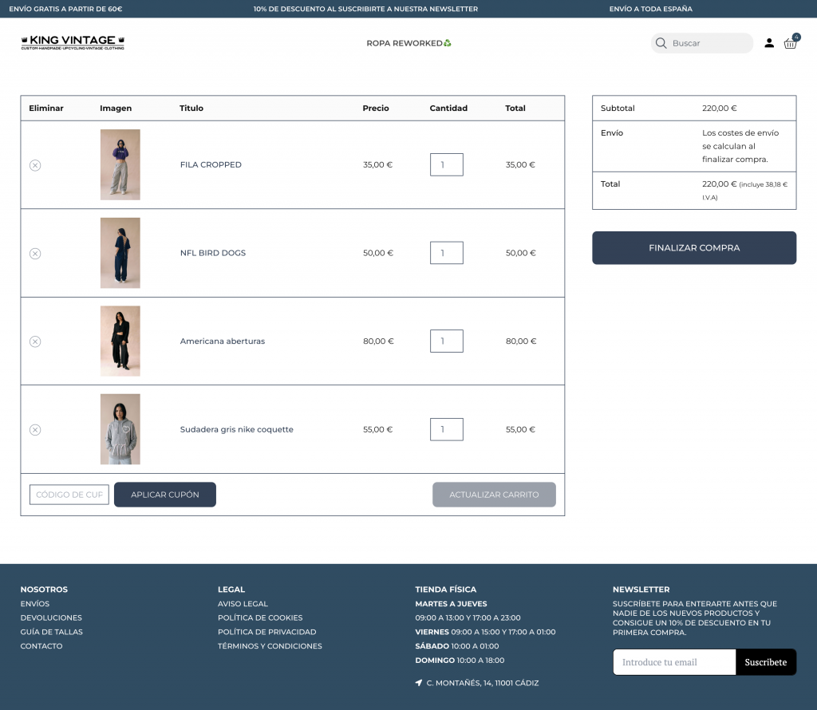The width and height of the screenshot is (817, 710).
Task: Open Sudadera gris nike coquette product link
Action: [x=236, y=429]
